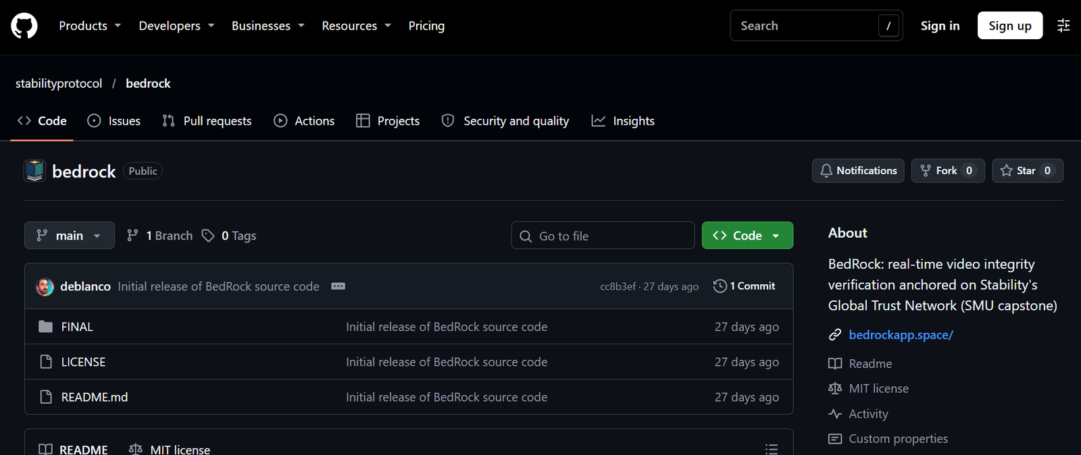Viewport: 1081px width, 455px height.
Task: Open the stabilityprotocol owner link
Action: [59, 83]
